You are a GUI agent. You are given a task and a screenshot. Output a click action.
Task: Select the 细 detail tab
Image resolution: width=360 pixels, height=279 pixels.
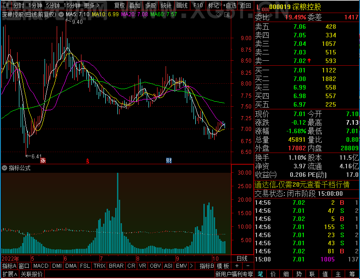coord(286,274)
